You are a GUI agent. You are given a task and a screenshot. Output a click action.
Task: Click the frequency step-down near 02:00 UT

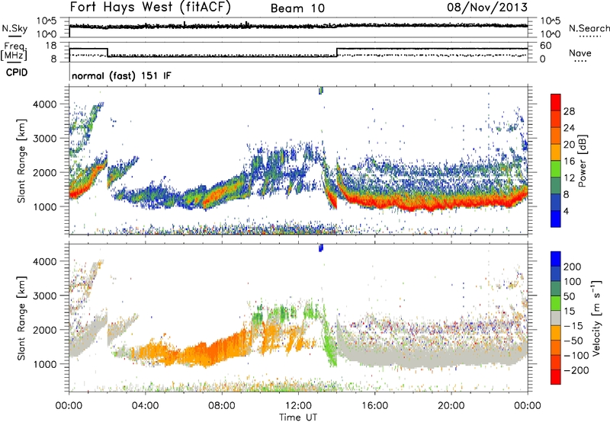click(108, 53)
